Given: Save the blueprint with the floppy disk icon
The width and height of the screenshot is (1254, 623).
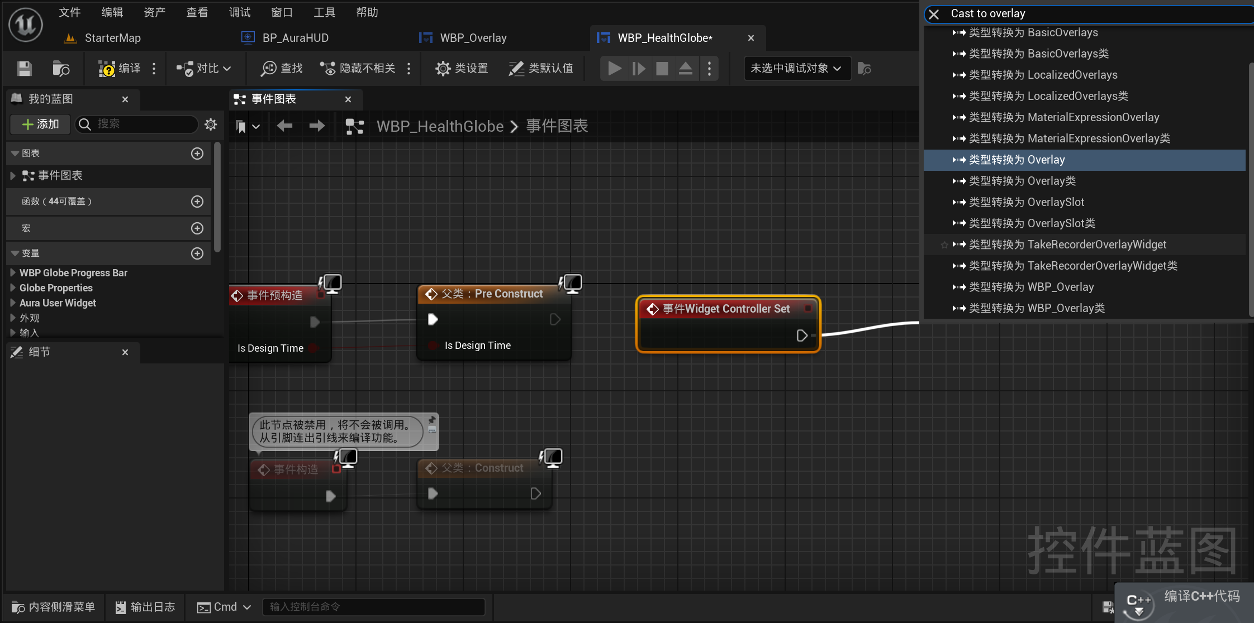Looking at the screenshot, I should pos(24,69).
